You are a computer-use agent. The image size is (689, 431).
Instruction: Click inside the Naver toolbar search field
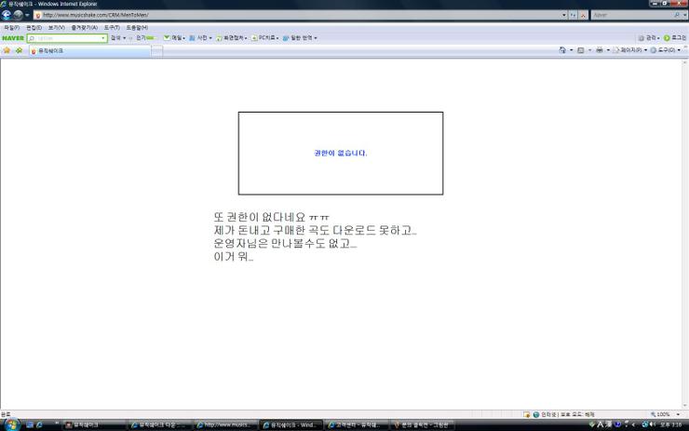[x=67, y=38]
